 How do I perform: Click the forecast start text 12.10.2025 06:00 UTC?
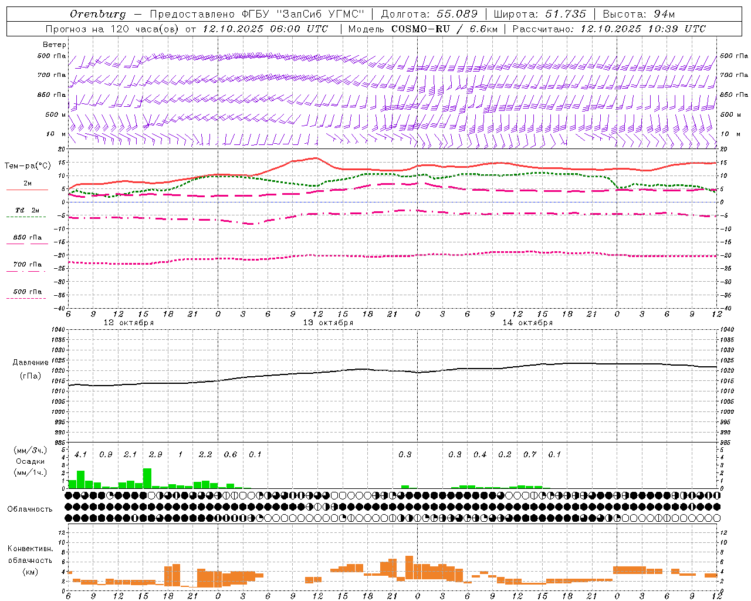click(x=265, y=29)
